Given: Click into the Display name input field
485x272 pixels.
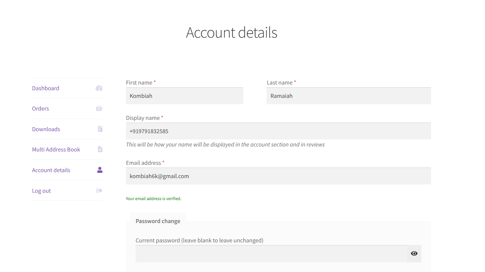Looking at the screenshot, I should 278,131.
